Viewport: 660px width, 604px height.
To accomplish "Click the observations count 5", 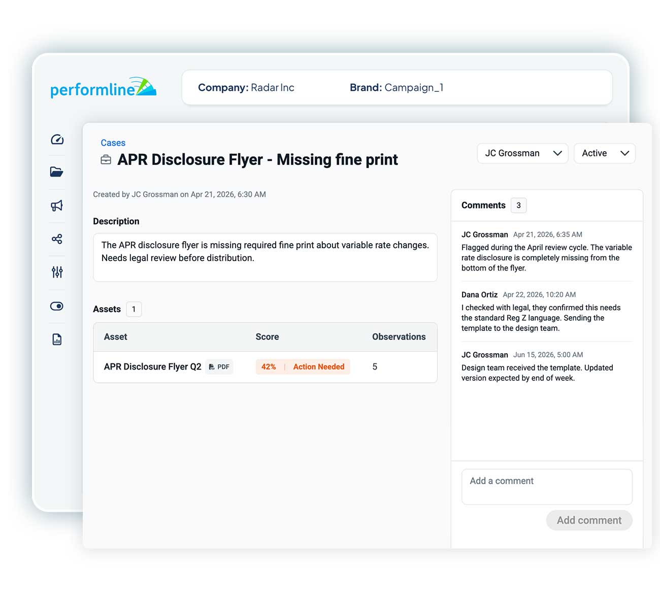I will click(x=375, y=366).
